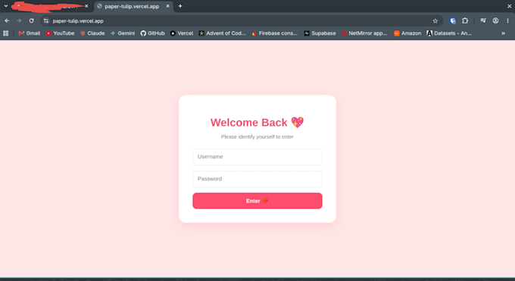Open the Firebase console bookmark
Screen dimensions: 515x281
pyautogui.click(x=275, y=33)
